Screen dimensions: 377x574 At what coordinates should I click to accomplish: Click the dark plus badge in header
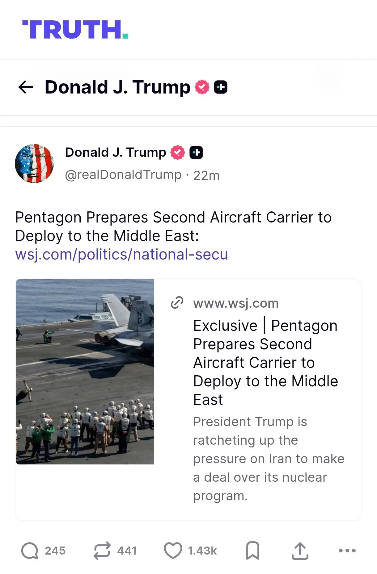tap(221, 87)
